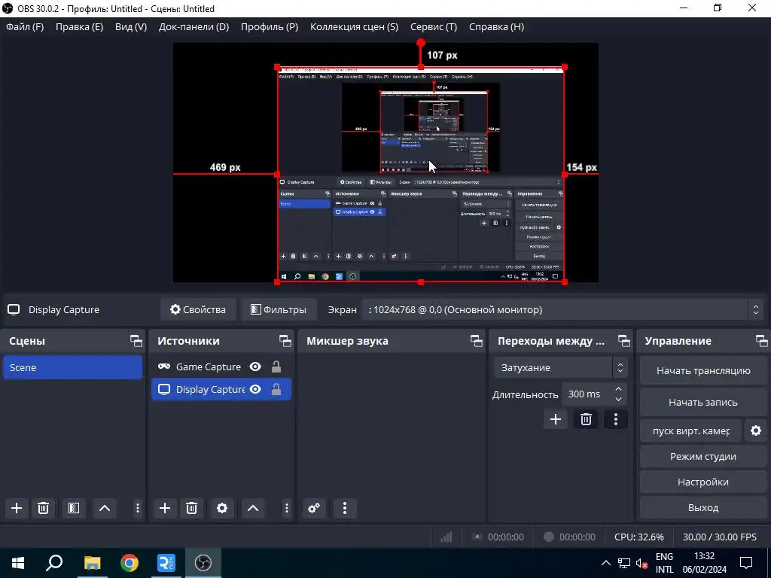Open Фильтры for the selected source
This screenshot has width=771, height=578.
tap(279, 309)
